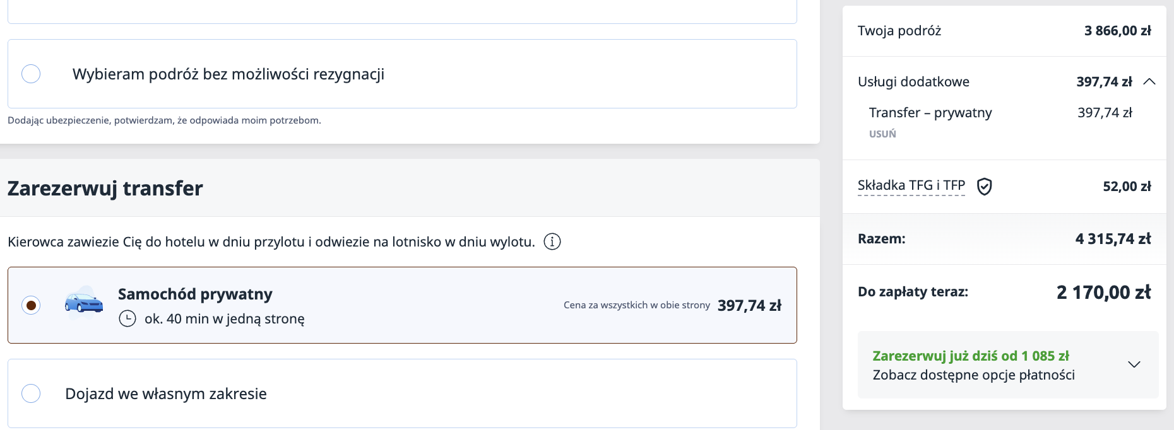This screenshot has height=430, width=1174.
Task: Click USUŃ to remove the private transfer
Action: (x=882, y=134)
